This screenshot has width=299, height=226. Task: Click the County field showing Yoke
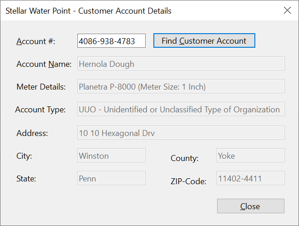[251, 156]
